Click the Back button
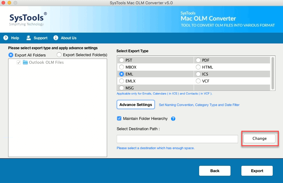This screenshot has width=283, height=183. click(x=215, y=171)
